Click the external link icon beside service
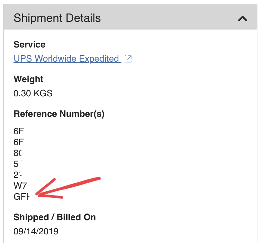This screenshot has height=243, width=260. [x=128, y=59]
